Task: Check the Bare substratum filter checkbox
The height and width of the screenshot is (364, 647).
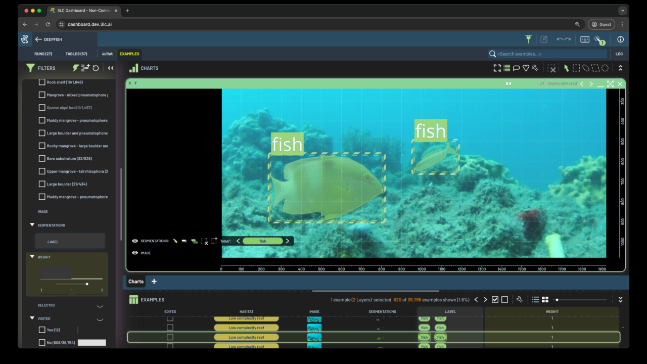Action: click(42, 159)
